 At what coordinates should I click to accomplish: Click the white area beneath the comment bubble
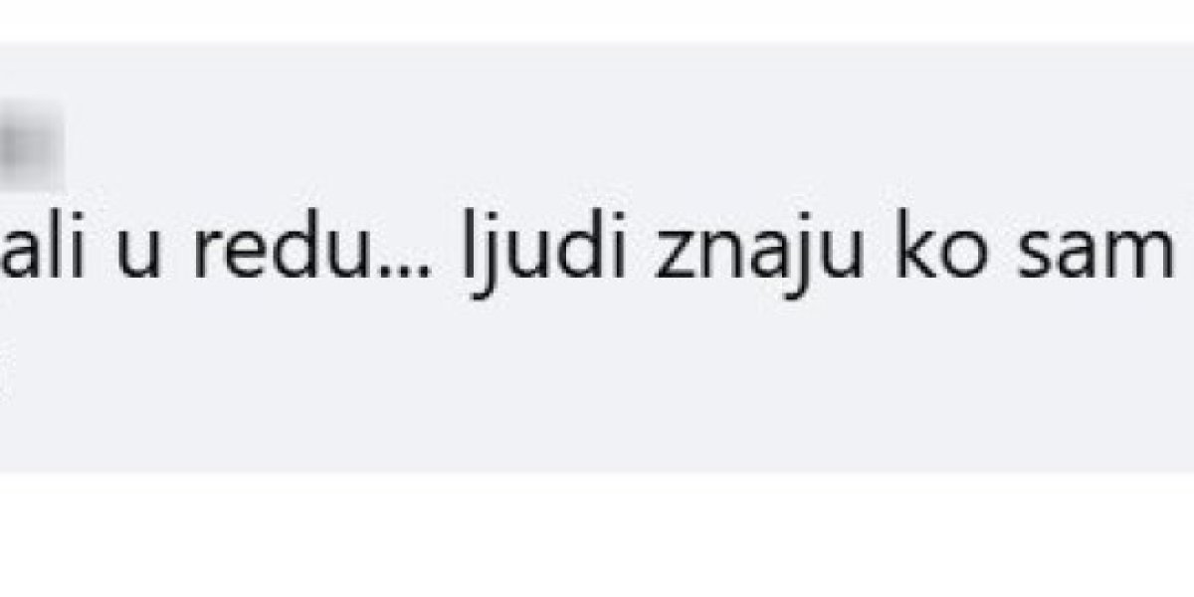click(x=597, y=533)
